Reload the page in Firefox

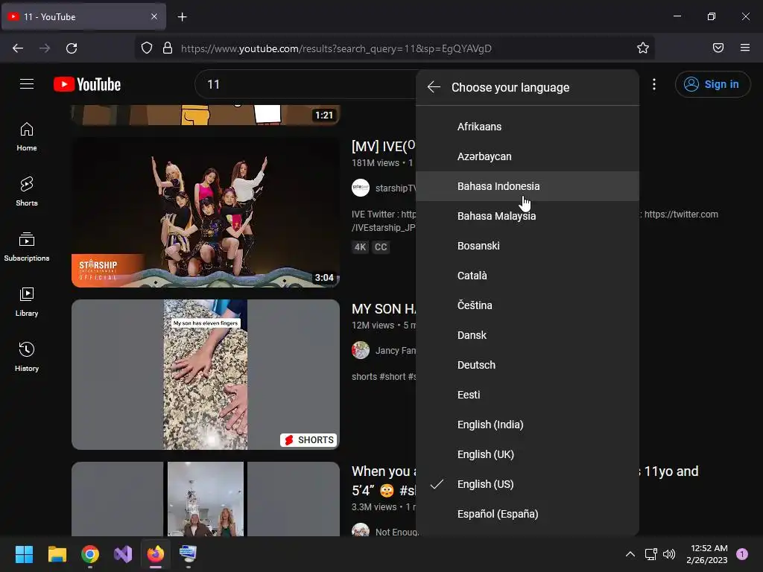pyautogui.click(x=72, y=48)
